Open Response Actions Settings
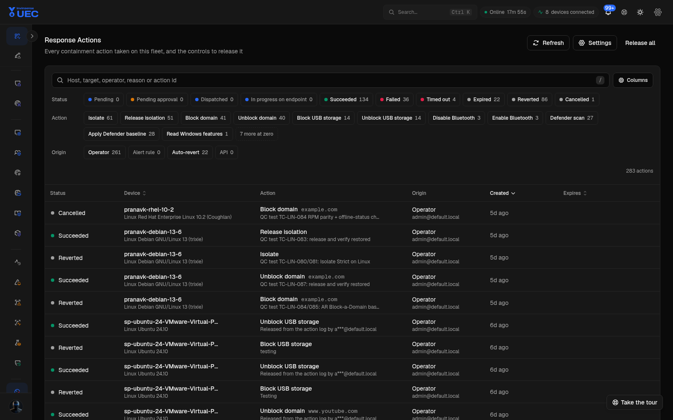Screen dimensions: 673x420 [x=595, y=43]
